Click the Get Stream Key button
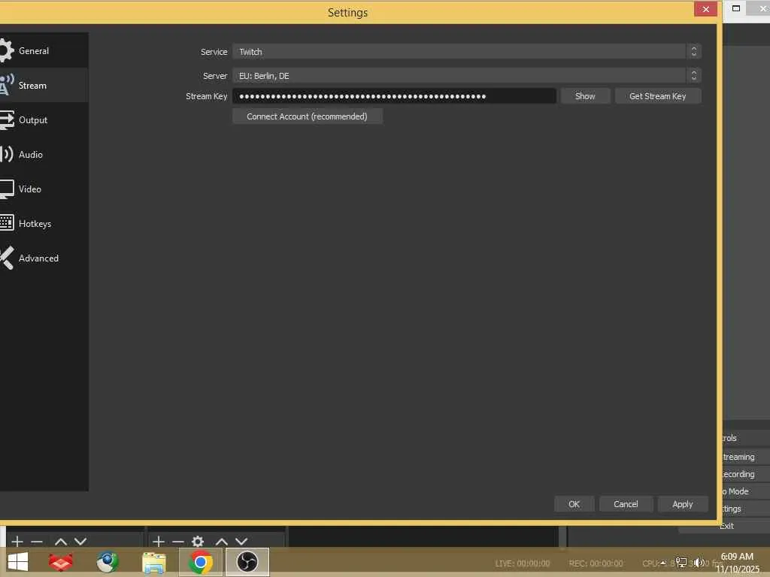The height and width of the screenshot is (577, 770). tap(657, 96)
